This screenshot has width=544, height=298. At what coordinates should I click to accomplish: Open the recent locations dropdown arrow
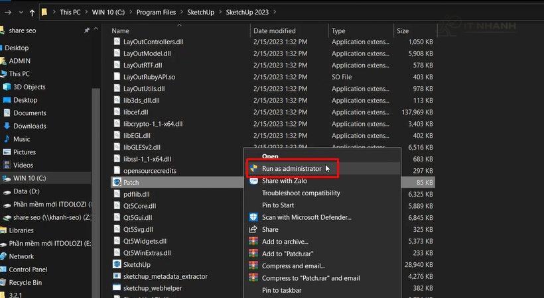coord(19,12)
